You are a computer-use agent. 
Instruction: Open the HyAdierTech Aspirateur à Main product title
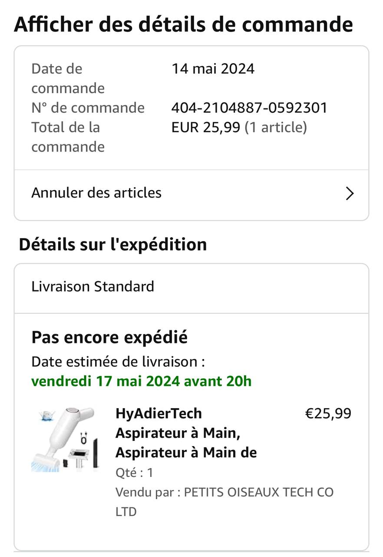point(186,433)
